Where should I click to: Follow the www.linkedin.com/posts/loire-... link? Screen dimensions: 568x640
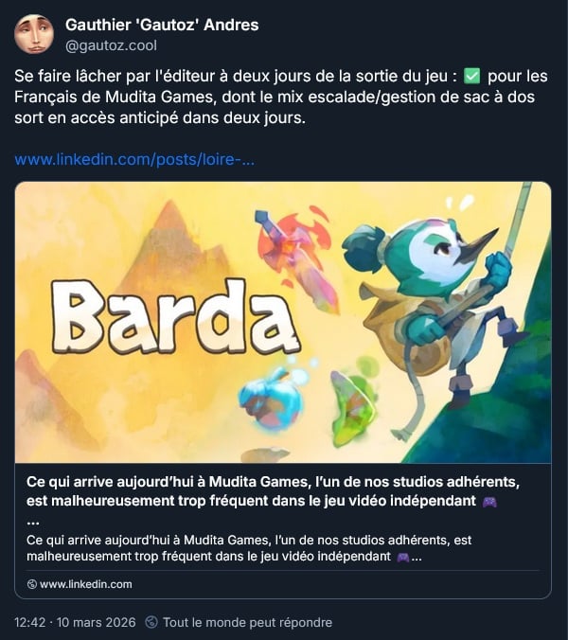pyautogui.click(x=134, y=159)
